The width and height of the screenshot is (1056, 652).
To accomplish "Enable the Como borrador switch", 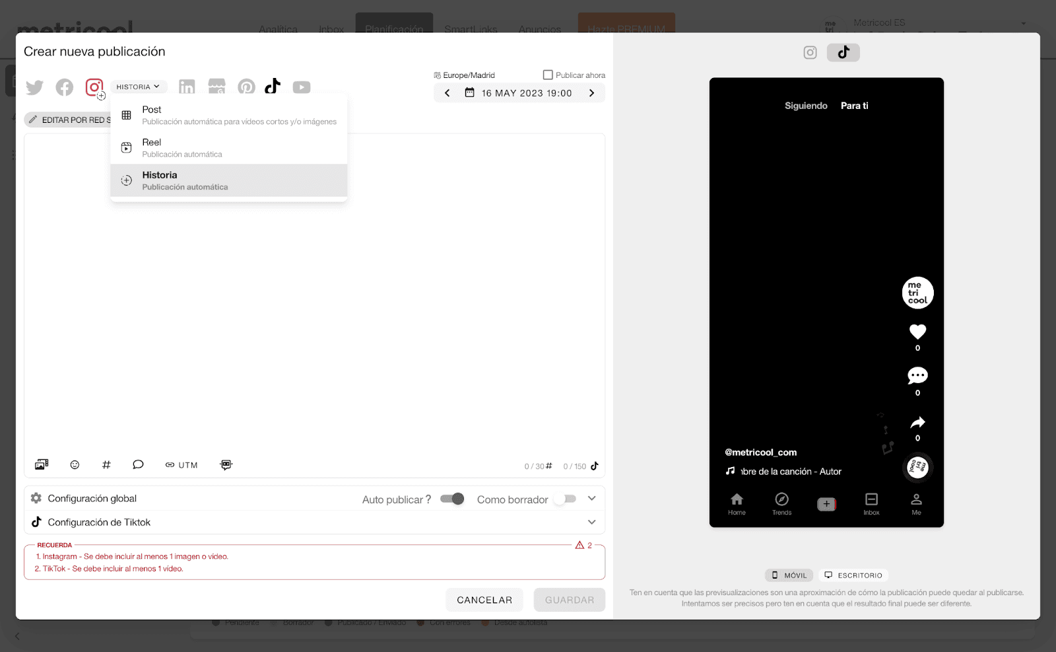I will pyautogui.click(x=566, y=499).
